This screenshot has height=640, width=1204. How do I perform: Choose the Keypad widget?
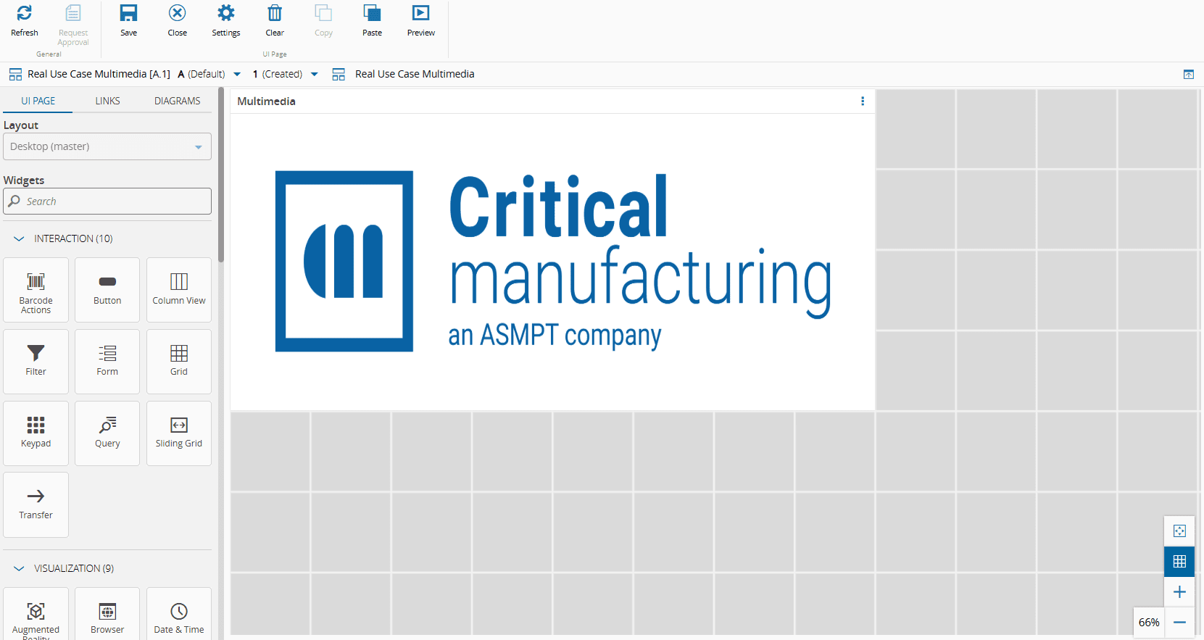36,433
